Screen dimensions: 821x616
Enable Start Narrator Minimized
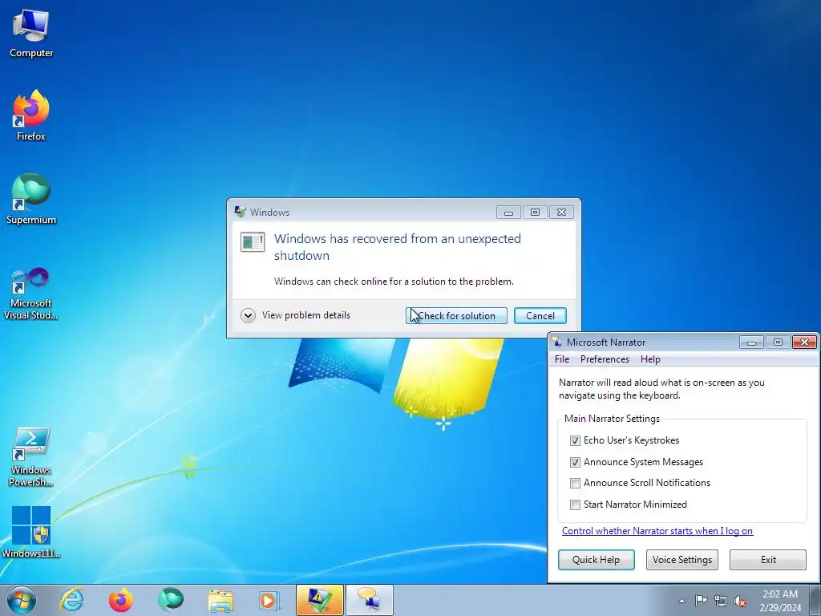[x=575, y=505]
